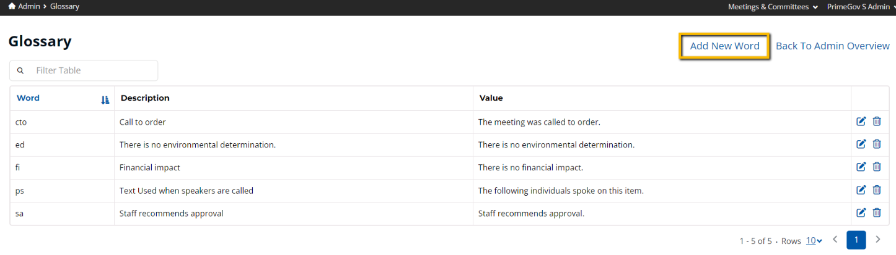896x255 pixels.
Task: Go to next page arrow
Action: (x=877, y=240)
